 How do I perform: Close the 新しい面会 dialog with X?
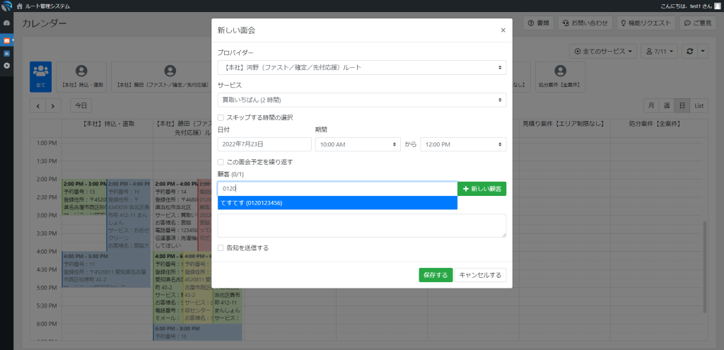(503, 30)
